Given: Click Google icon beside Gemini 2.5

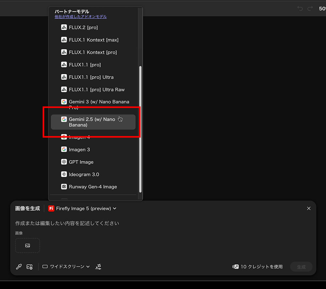Looking at the screenshot, I should [x=64, y=119].
